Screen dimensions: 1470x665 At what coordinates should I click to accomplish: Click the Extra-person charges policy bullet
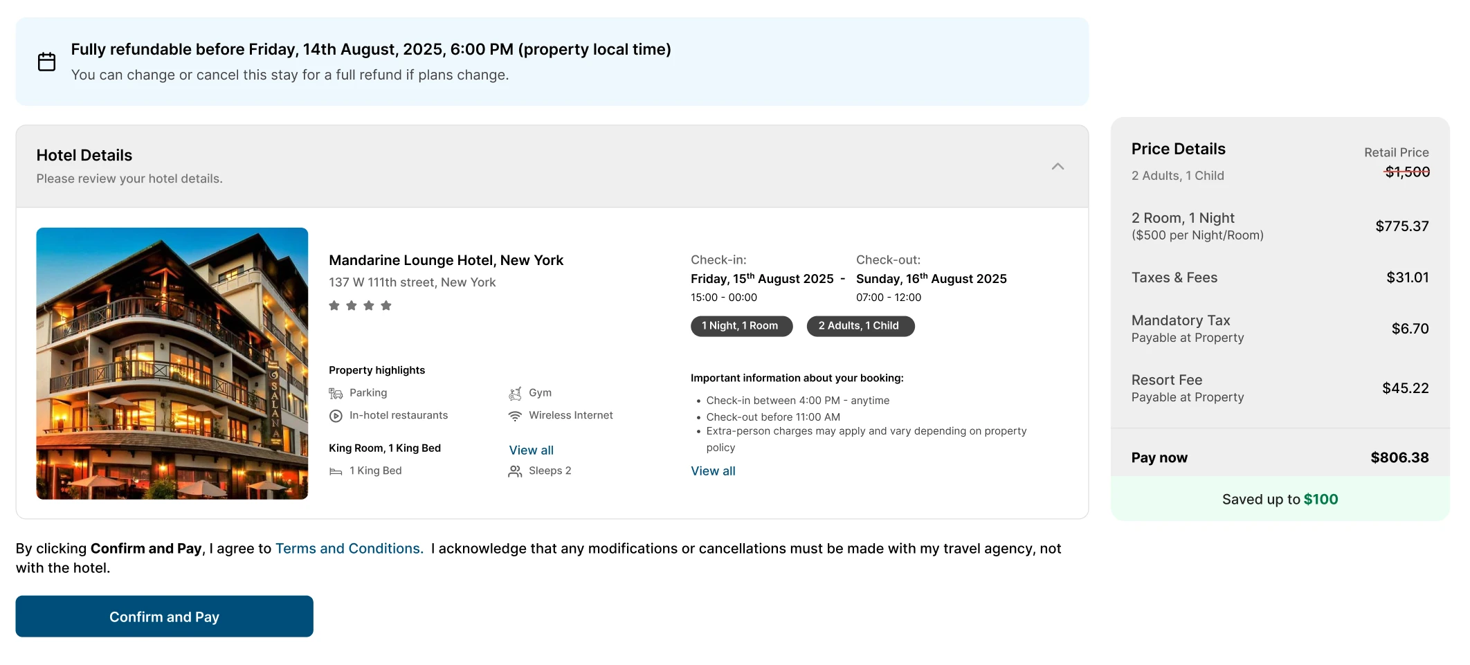tap(866, 439)
